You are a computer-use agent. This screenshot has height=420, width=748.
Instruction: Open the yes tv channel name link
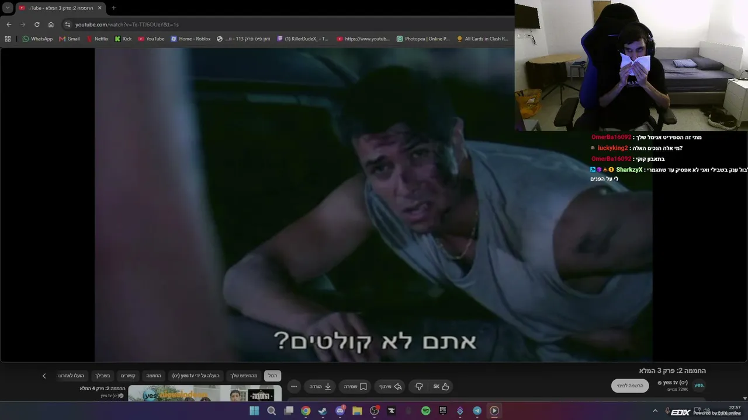pyautogui.click(x=675, y=383)
